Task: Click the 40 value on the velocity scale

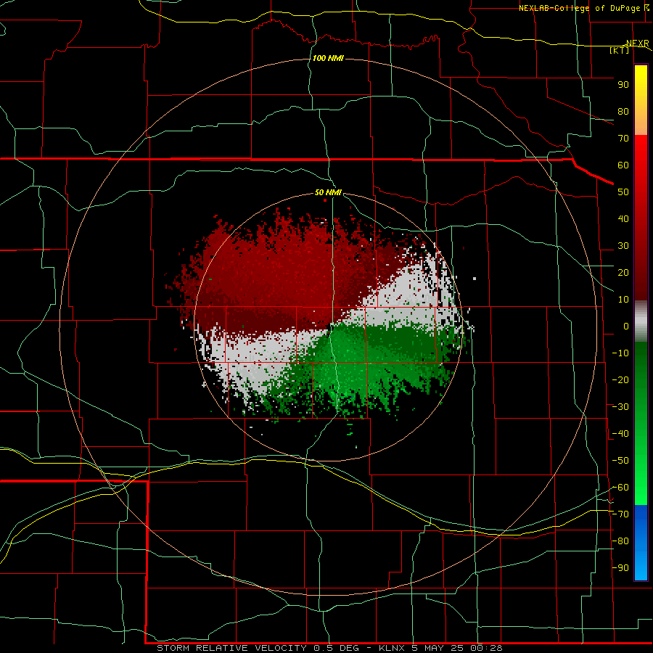Action: click(x=623, y=219)
